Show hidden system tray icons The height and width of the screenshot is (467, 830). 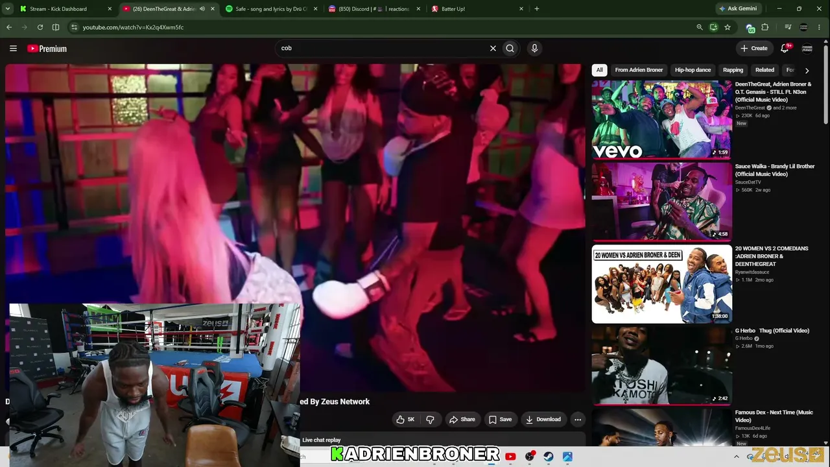tap(736, 457)
